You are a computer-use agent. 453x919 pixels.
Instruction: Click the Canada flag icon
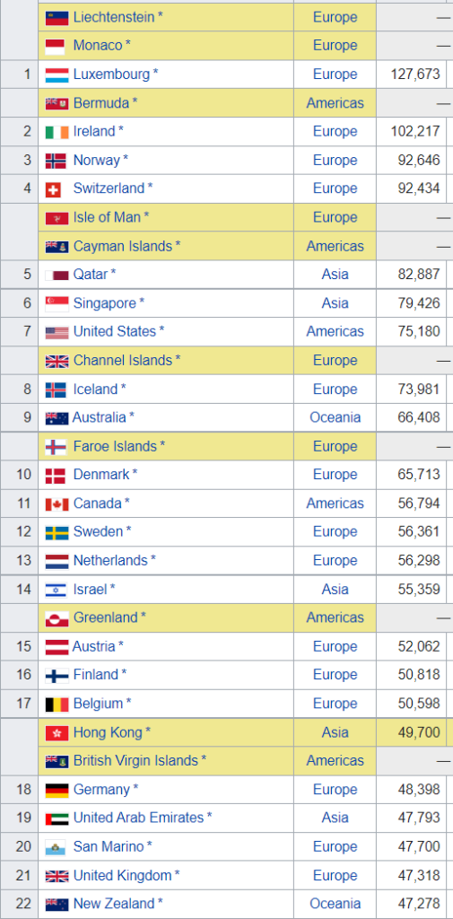pyautogui.click(x=57, y=504)
